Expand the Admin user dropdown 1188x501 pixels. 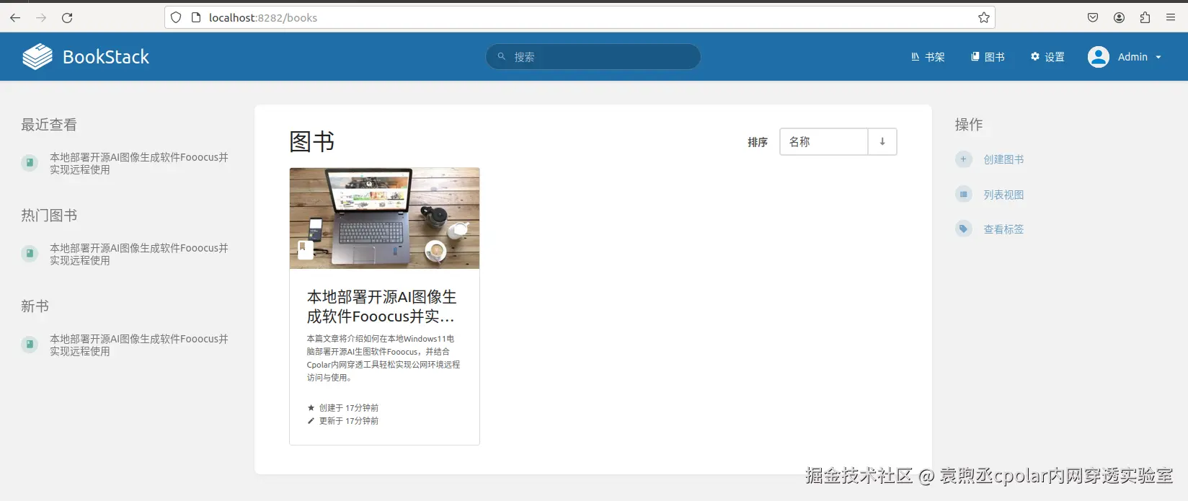pos(1158,57)
